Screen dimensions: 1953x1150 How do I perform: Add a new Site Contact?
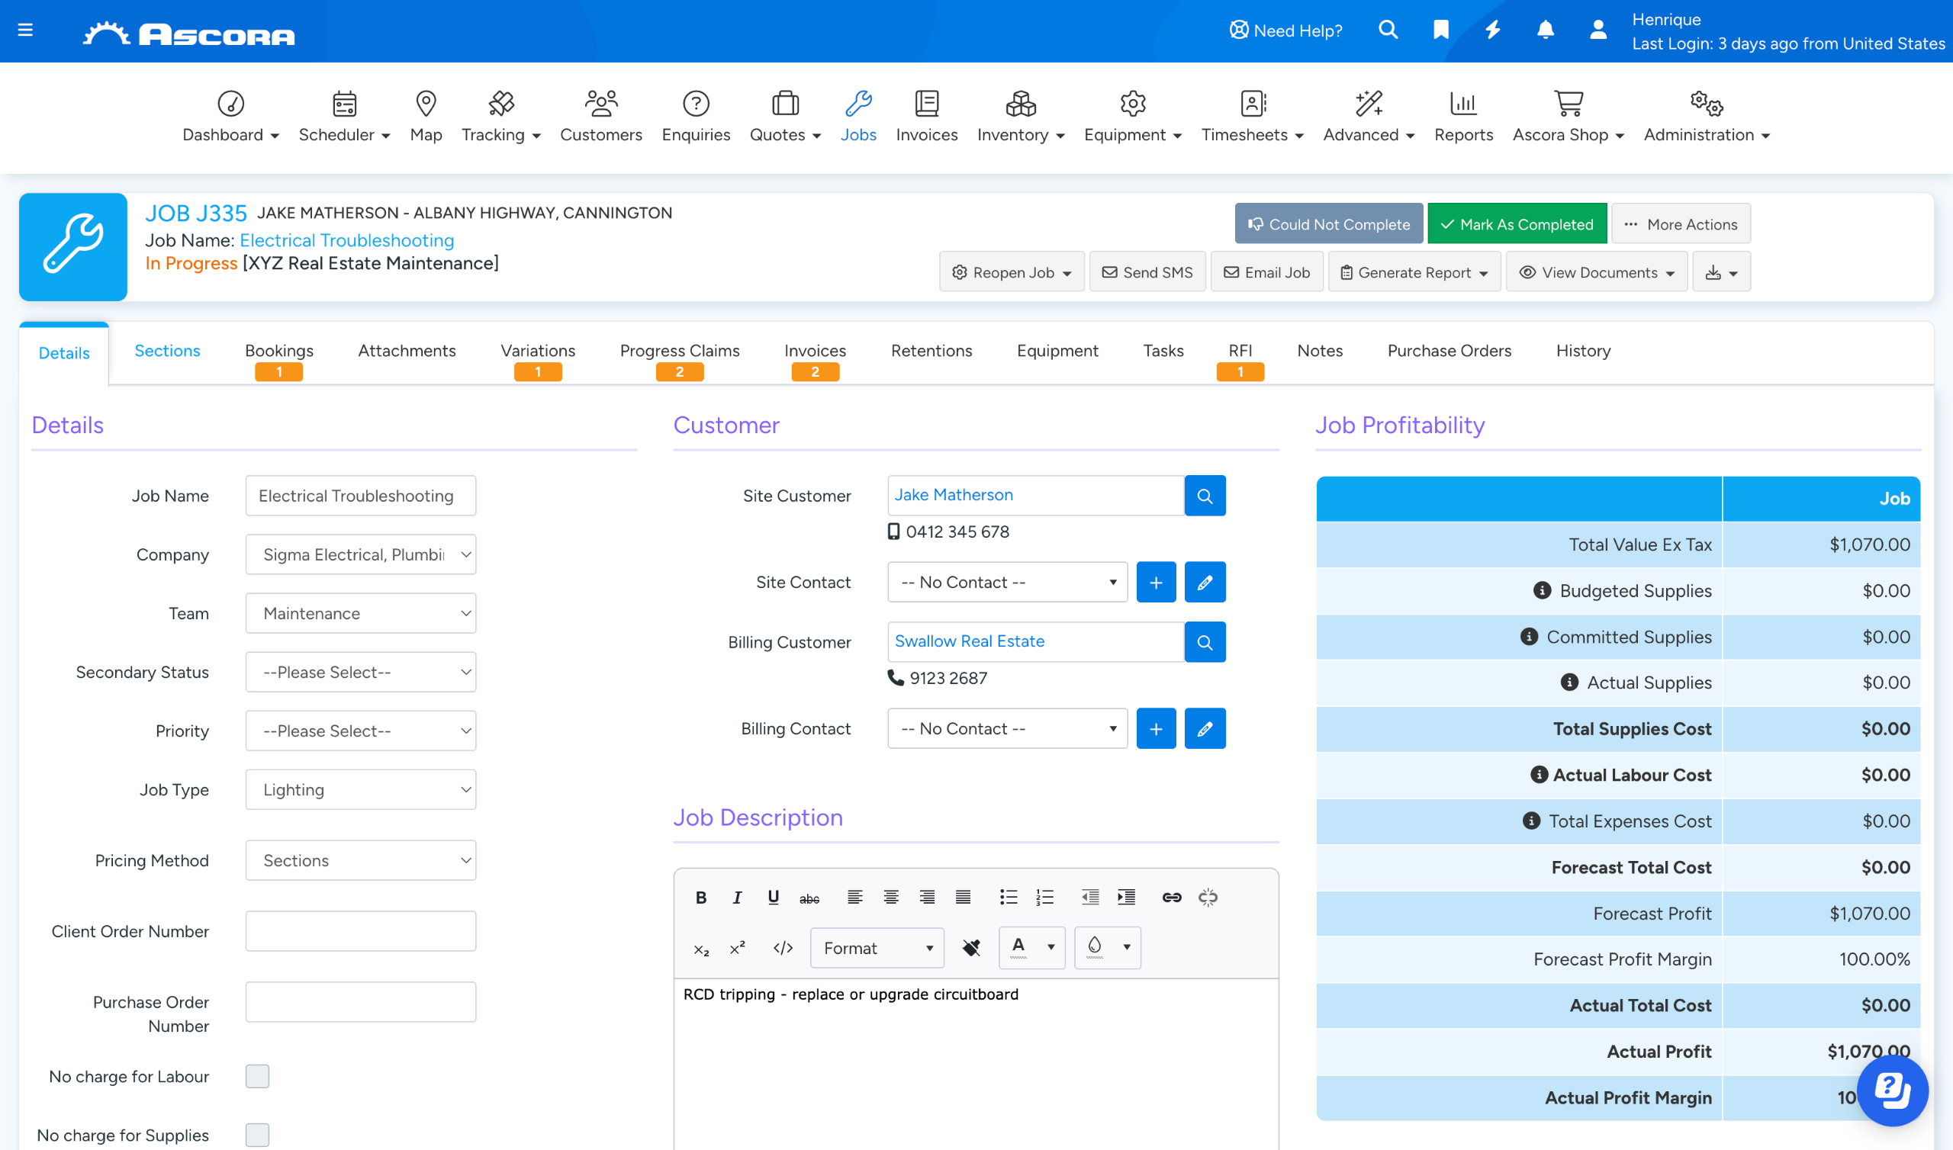pos(1156,582)
